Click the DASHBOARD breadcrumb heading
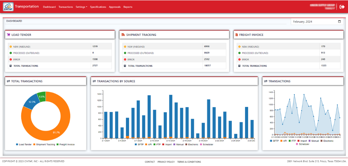The width and height of the screenshot is (348, 166). pyautogui.click(x=14, y=21)
